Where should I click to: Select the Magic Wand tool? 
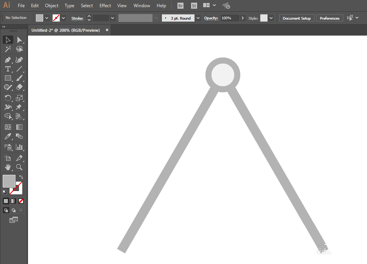(8, 49)
